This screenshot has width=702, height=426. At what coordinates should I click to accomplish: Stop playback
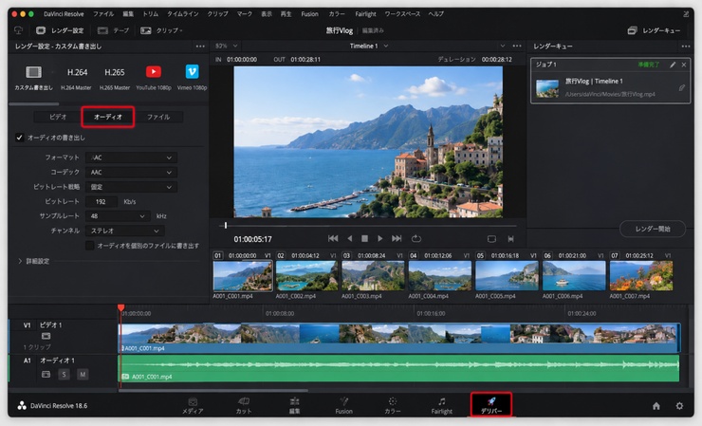365,239
